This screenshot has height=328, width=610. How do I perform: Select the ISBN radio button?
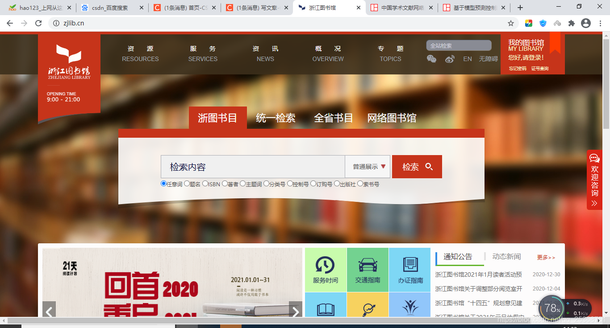click(x=205, y=184)
